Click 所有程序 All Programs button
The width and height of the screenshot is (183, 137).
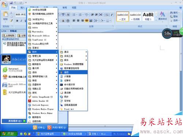(14, 121)
